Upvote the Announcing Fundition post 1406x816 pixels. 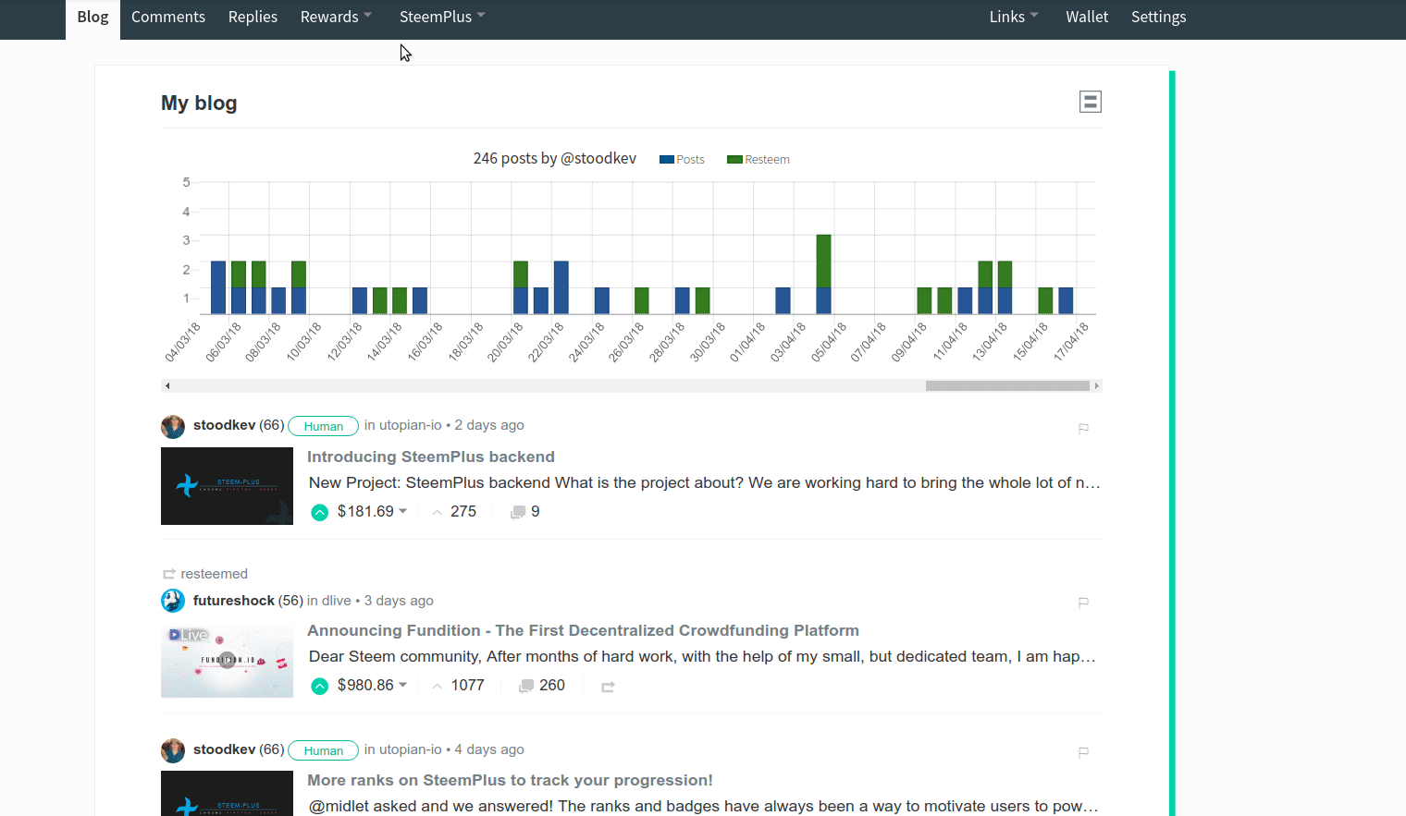(x=320, y=686)
